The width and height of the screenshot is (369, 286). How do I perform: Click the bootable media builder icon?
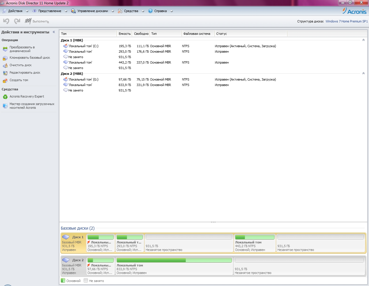(x=5, y=106)
